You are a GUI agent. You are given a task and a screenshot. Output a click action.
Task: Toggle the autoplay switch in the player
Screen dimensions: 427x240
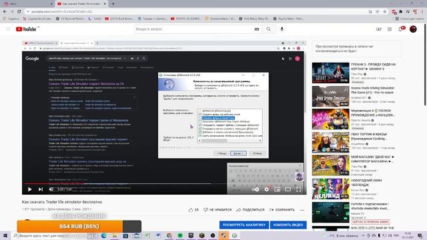pos(256,189)
